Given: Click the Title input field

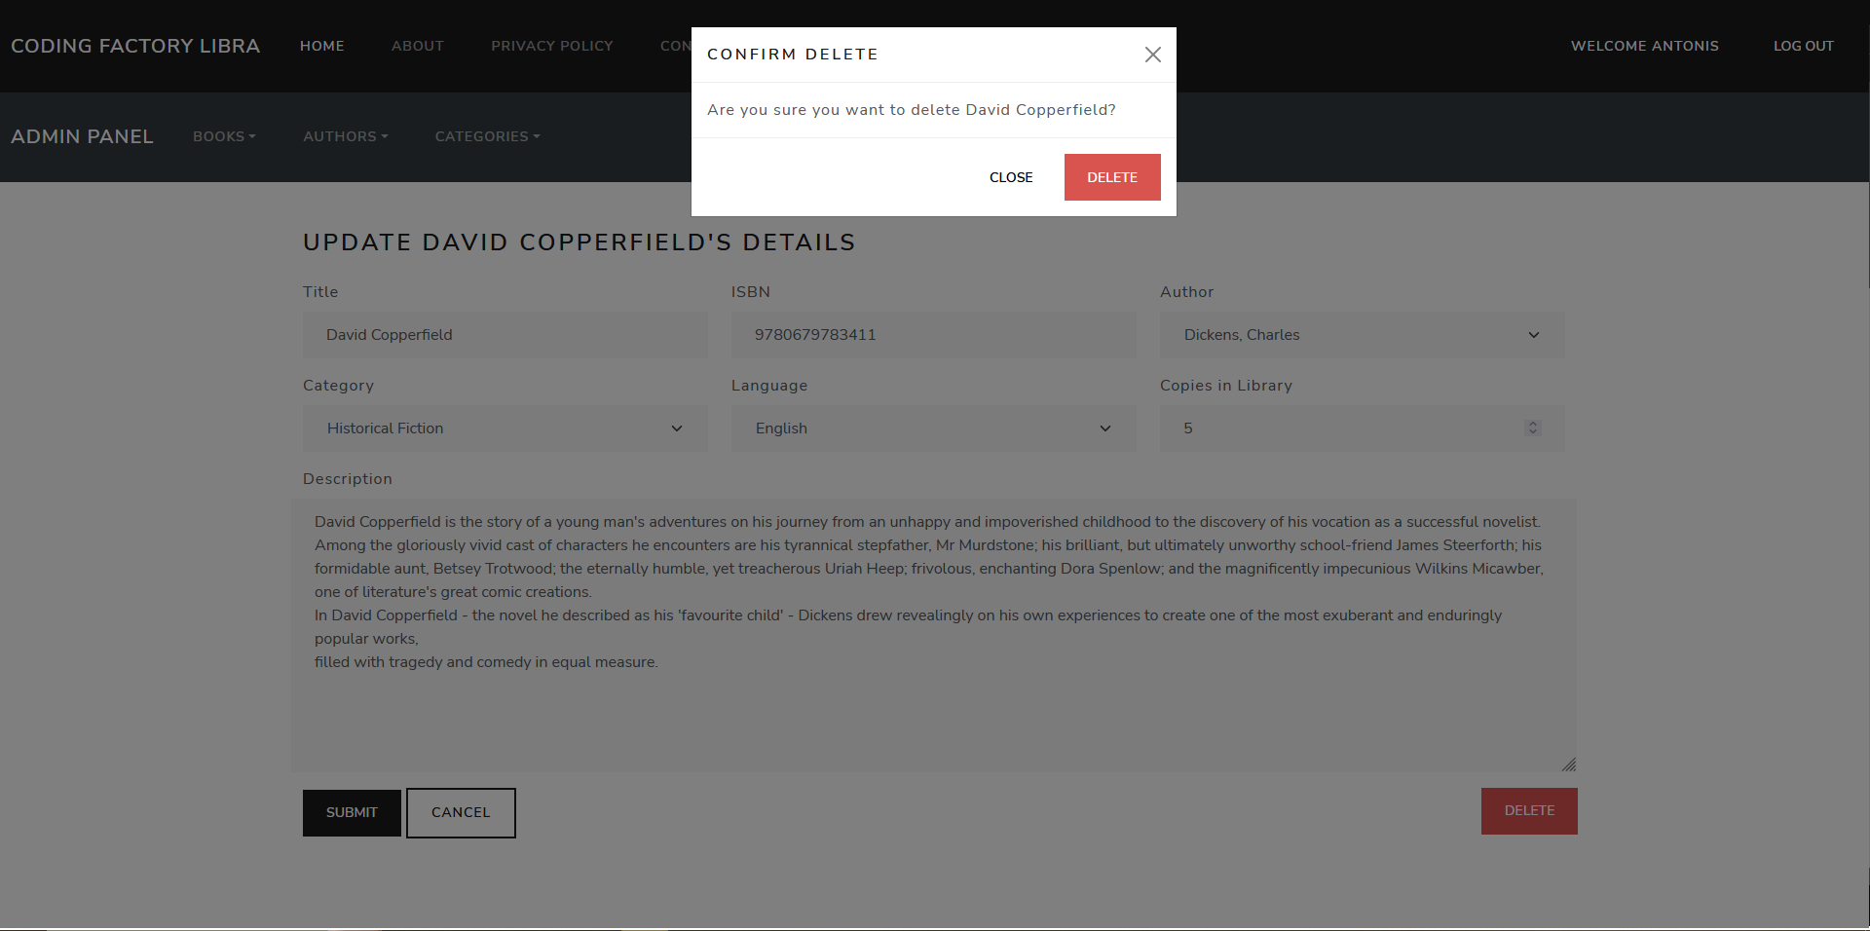Looking at the screenshot, I should [x=505, y=335].
